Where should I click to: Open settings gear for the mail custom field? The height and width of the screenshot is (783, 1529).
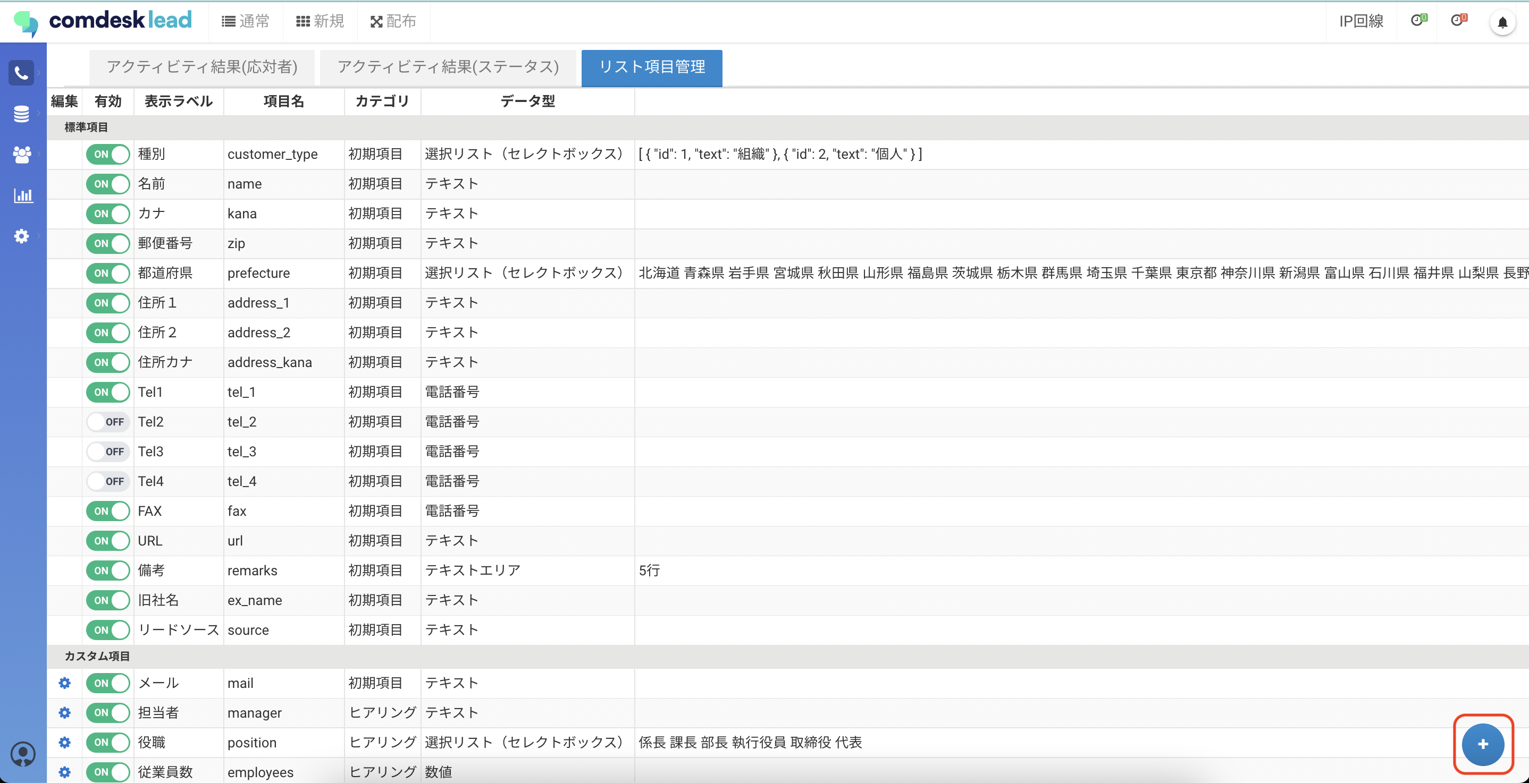click(x=64, y=683)
